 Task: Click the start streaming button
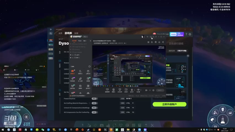click(160, 90)
